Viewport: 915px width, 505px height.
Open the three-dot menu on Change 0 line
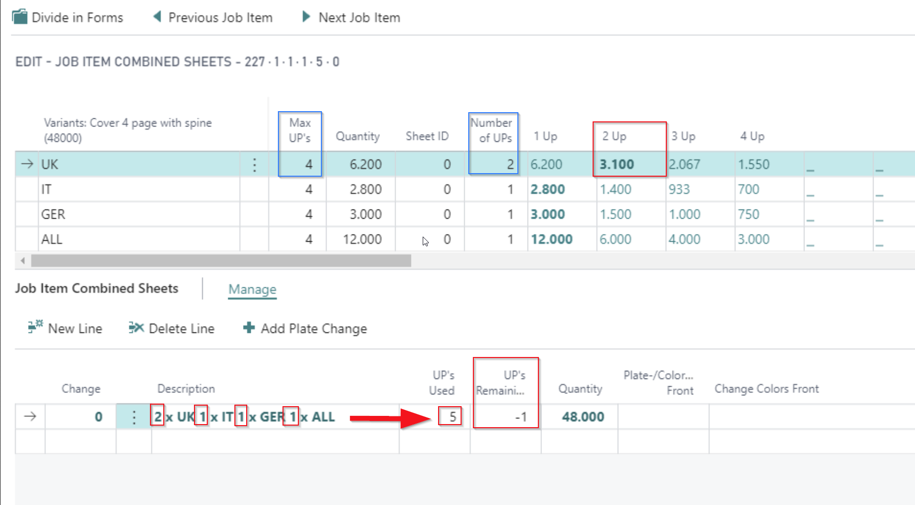tap(134, 417)
